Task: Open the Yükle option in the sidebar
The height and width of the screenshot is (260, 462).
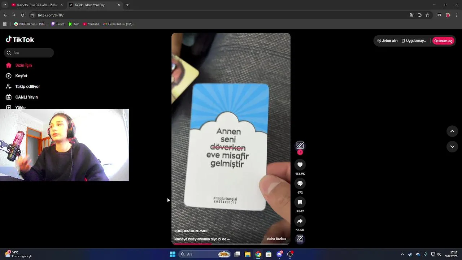Action: pos(16,107)
